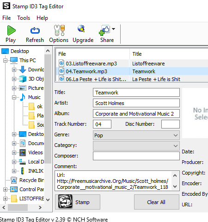208x222 pixels.
Task: Click the 3D Objects cube icon
Action: pos(23,79)
